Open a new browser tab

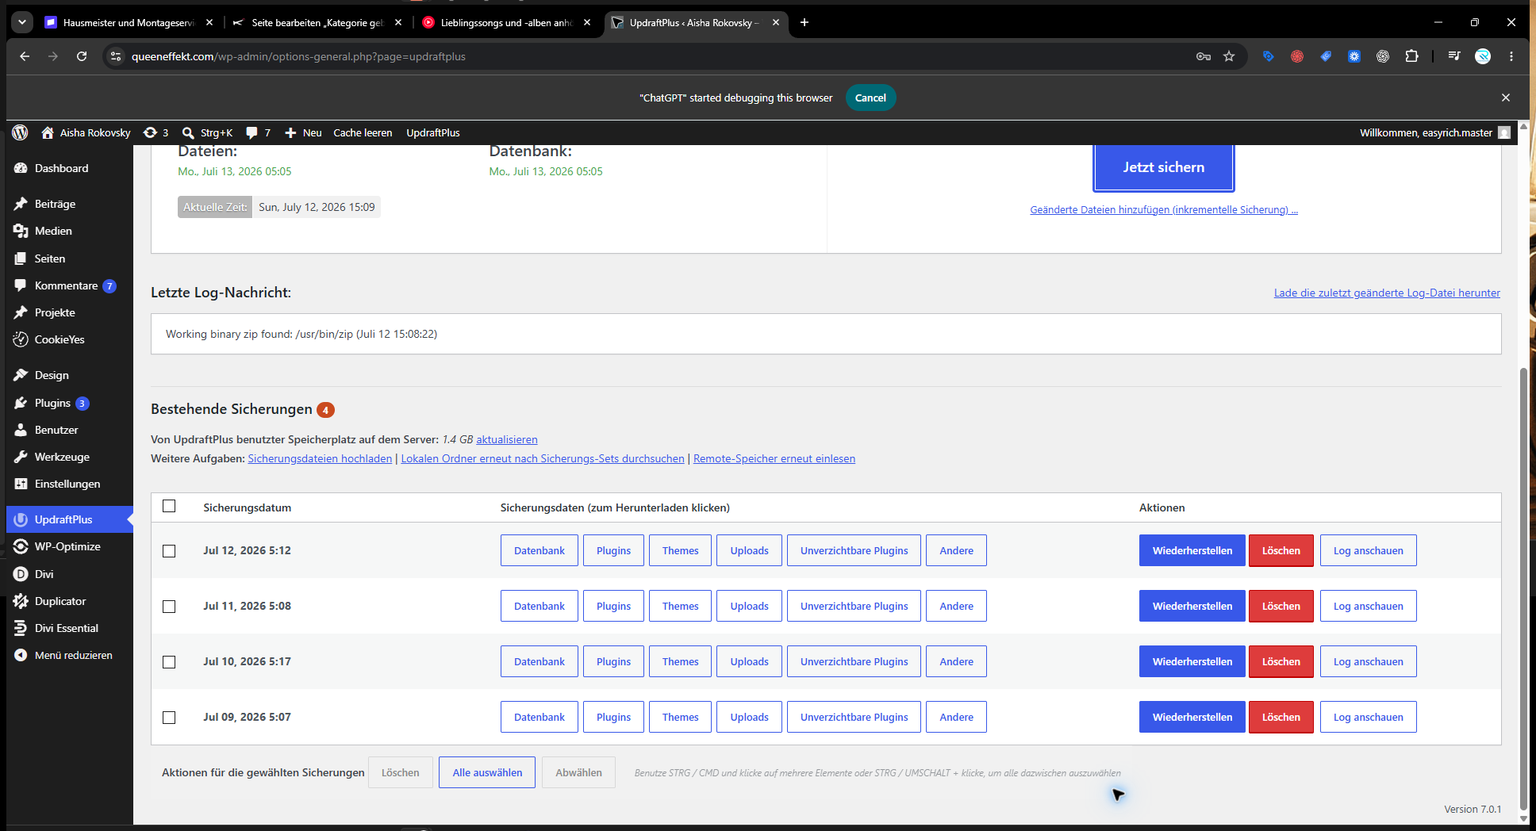(x=804, y=22)
